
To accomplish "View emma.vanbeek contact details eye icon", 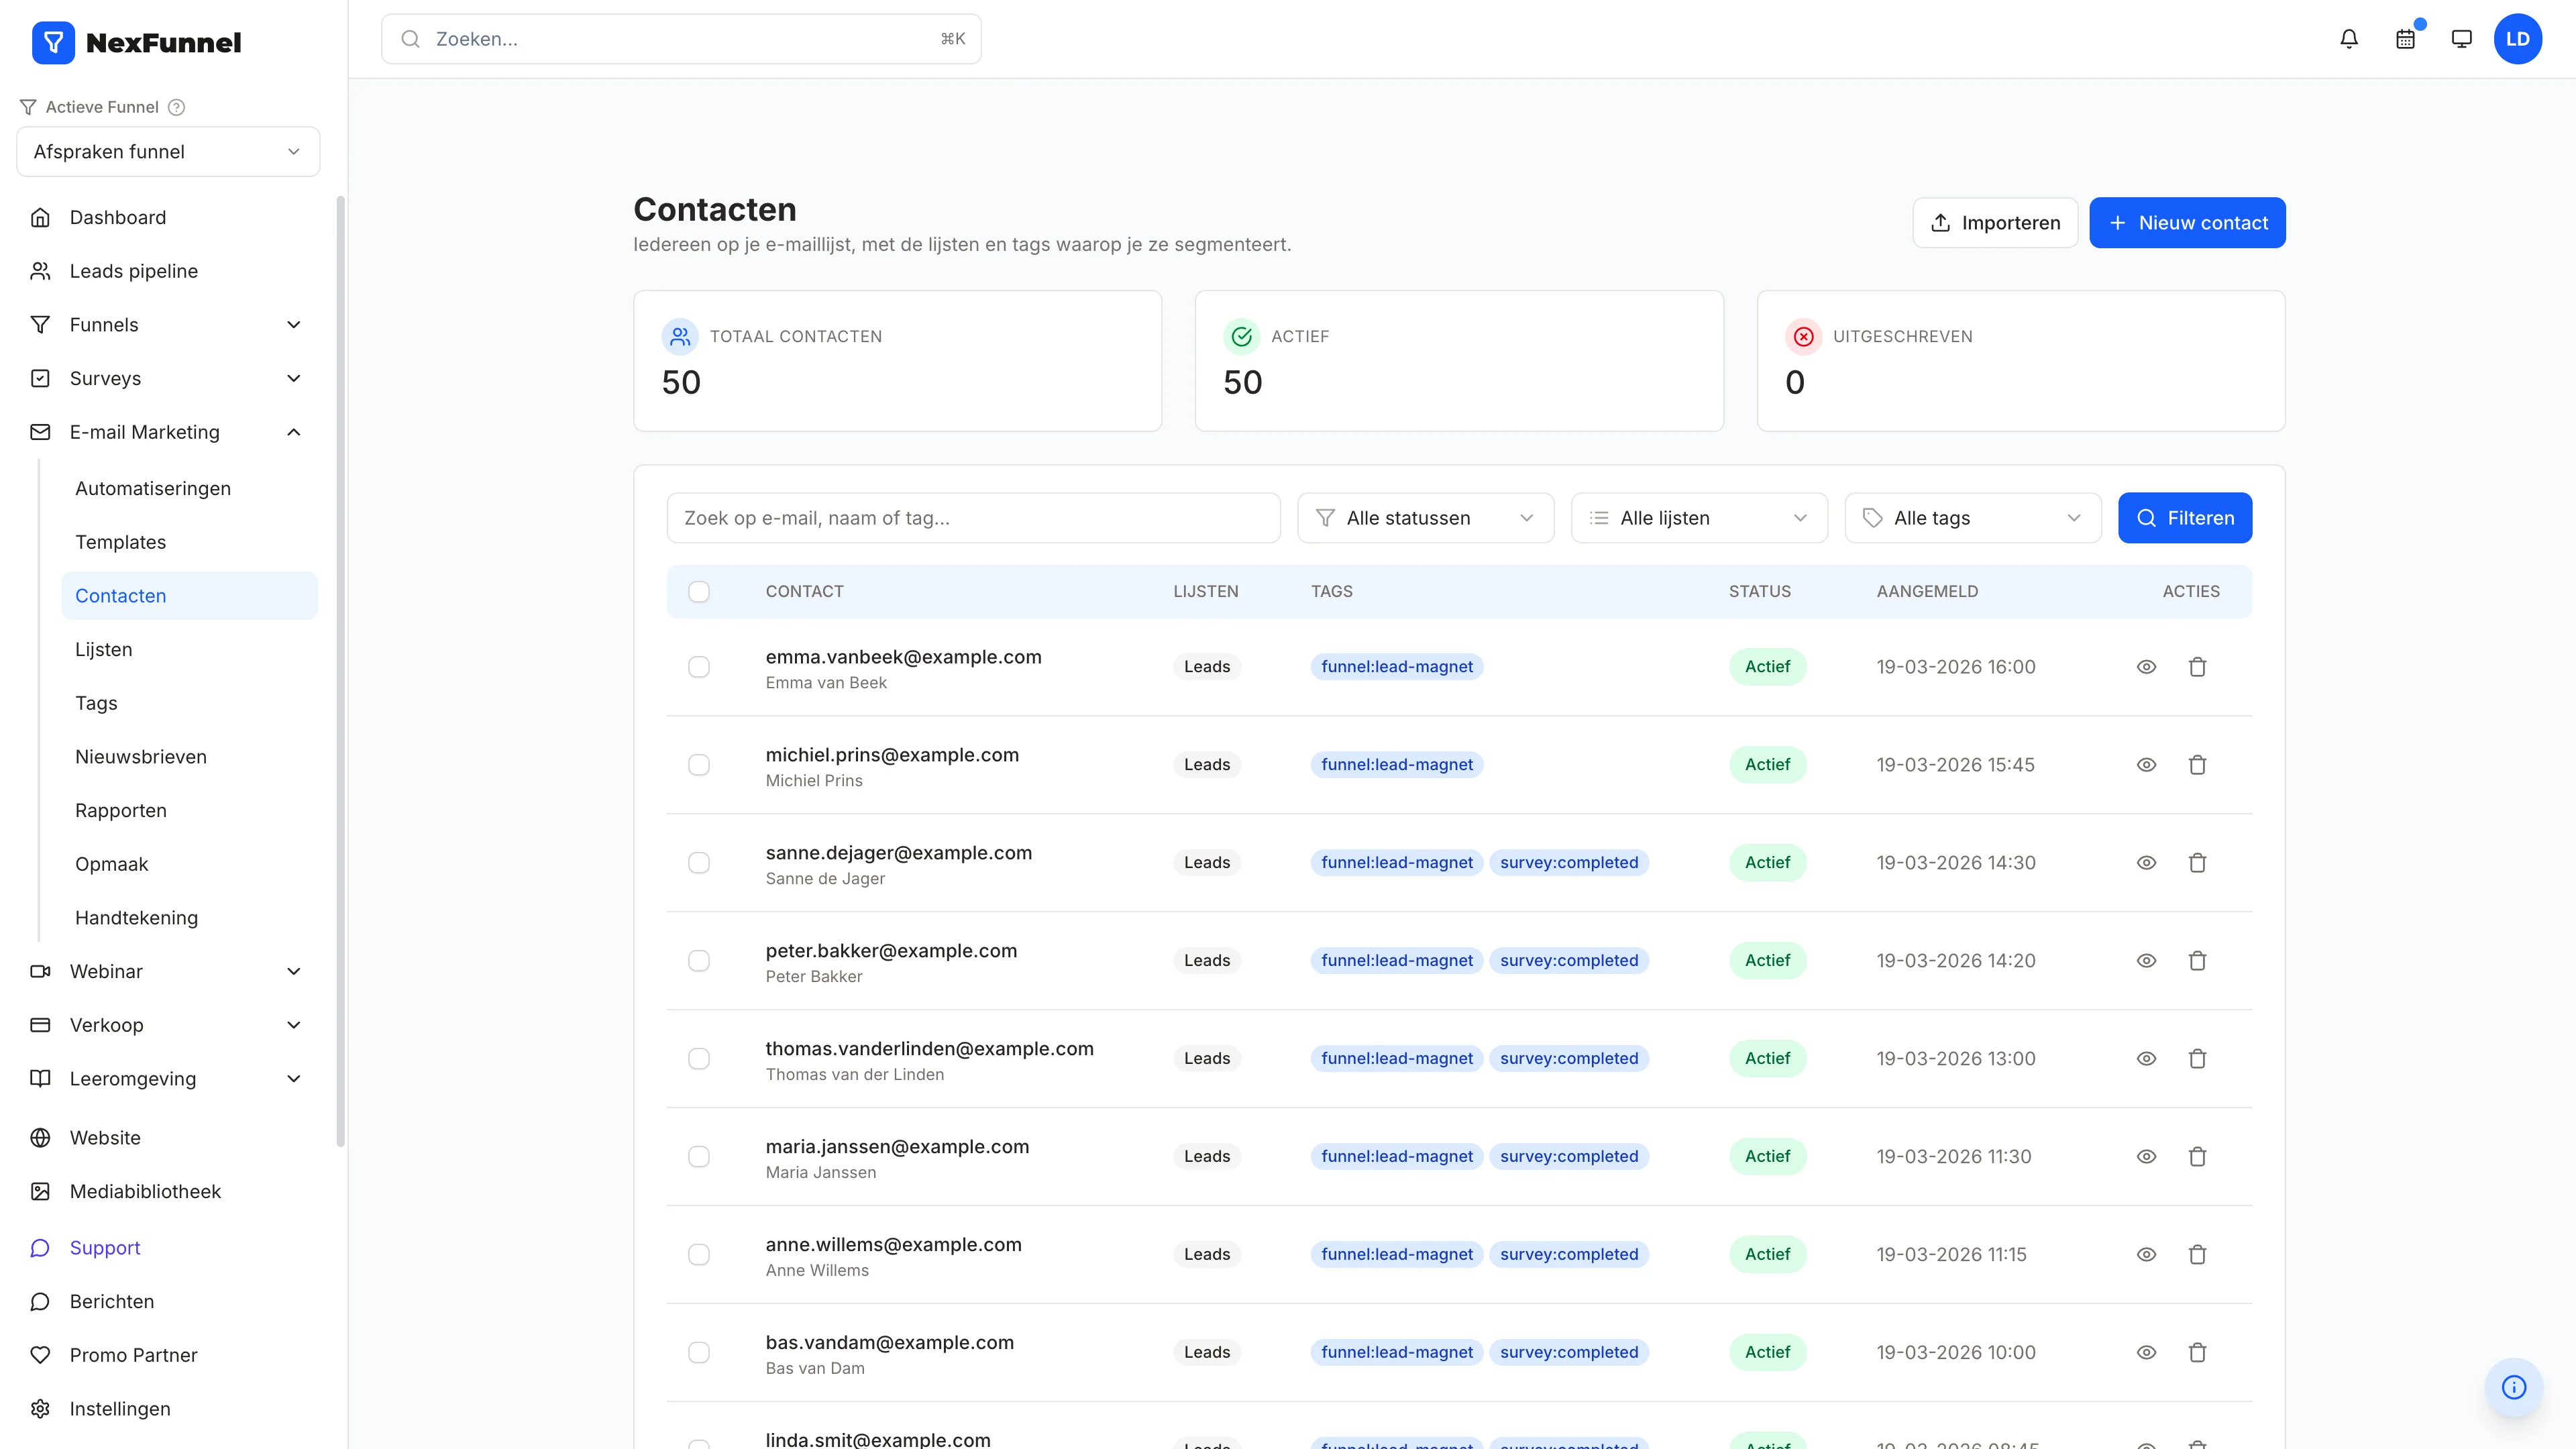I will pyautogui.click(x=2146, y=667).
